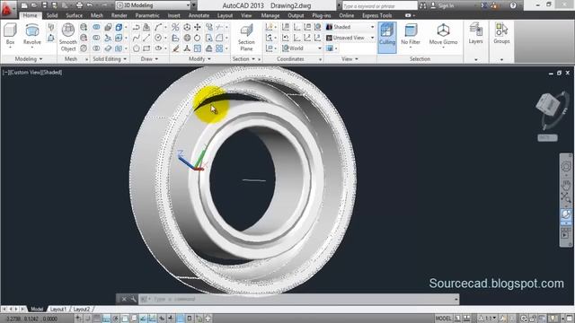Screen dimensions: 575x323
Task: Click the viewport Shaded style label
Action: (x=52, y=73)
